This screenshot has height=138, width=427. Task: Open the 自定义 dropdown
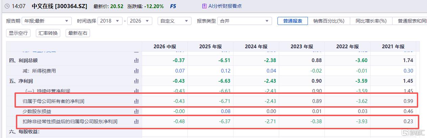point(175,21)
